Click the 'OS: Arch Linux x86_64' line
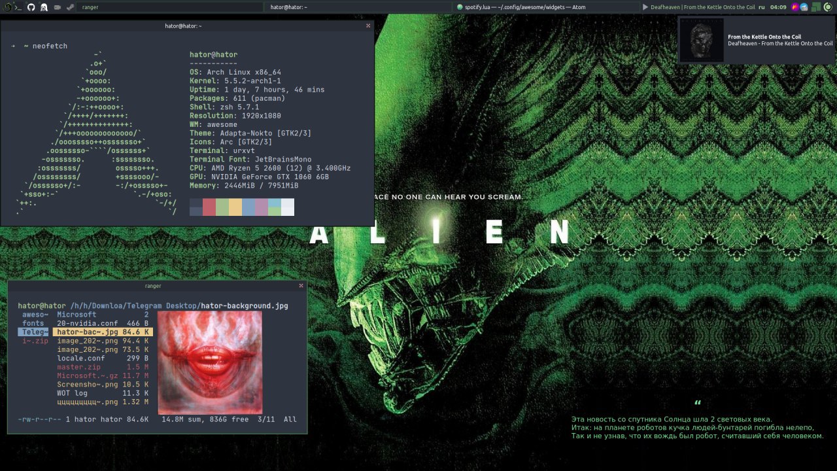Viewport: 837px width, 471px height. tap(235, 72)
